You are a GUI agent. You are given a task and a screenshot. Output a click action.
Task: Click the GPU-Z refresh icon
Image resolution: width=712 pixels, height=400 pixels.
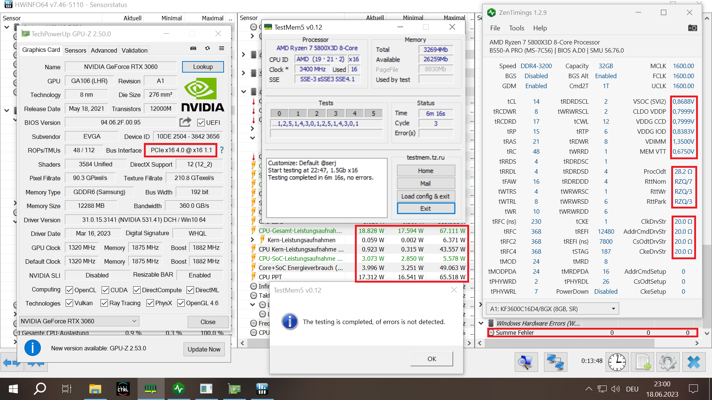tap(207, 48)
